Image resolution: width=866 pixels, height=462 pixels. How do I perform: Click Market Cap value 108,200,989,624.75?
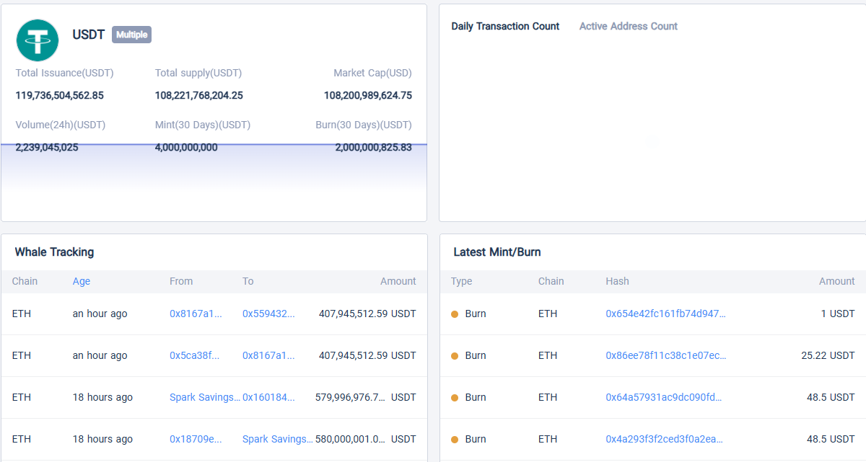[368, 95]
